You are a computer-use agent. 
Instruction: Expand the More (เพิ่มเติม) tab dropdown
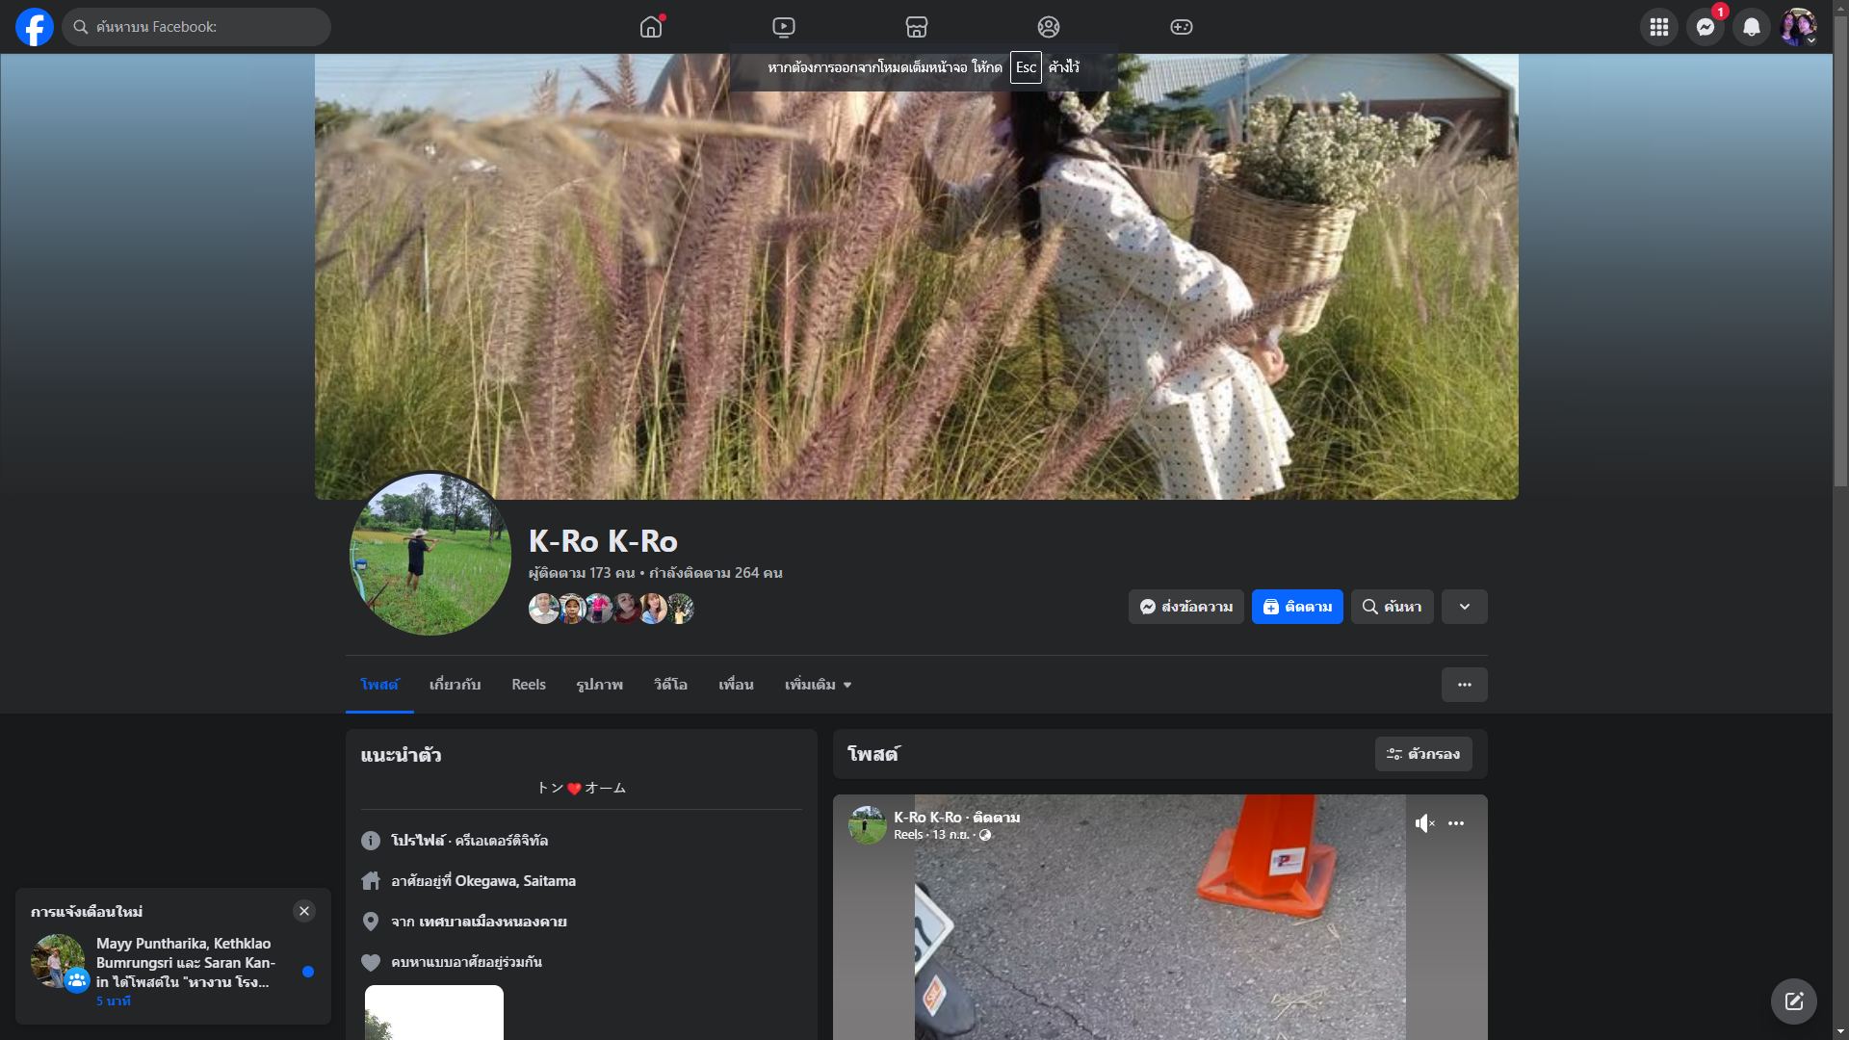click(818, 685)
